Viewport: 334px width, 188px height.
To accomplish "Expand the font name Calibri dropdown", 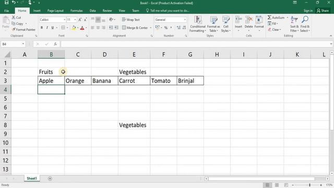I will [x=65, y=20].
